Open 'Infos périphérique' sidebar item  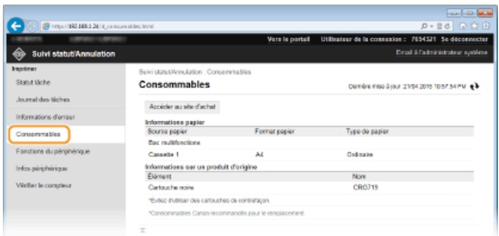[x=41, y=168]
